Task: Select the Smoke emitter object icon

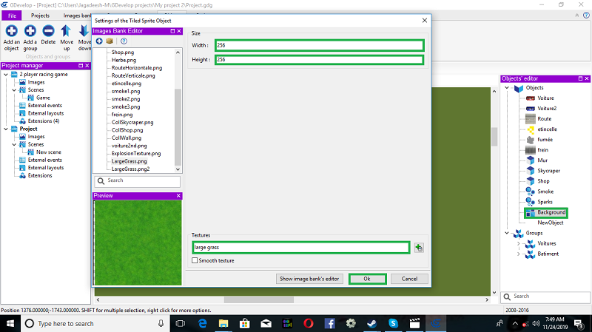Action: [x=530, y=192]
